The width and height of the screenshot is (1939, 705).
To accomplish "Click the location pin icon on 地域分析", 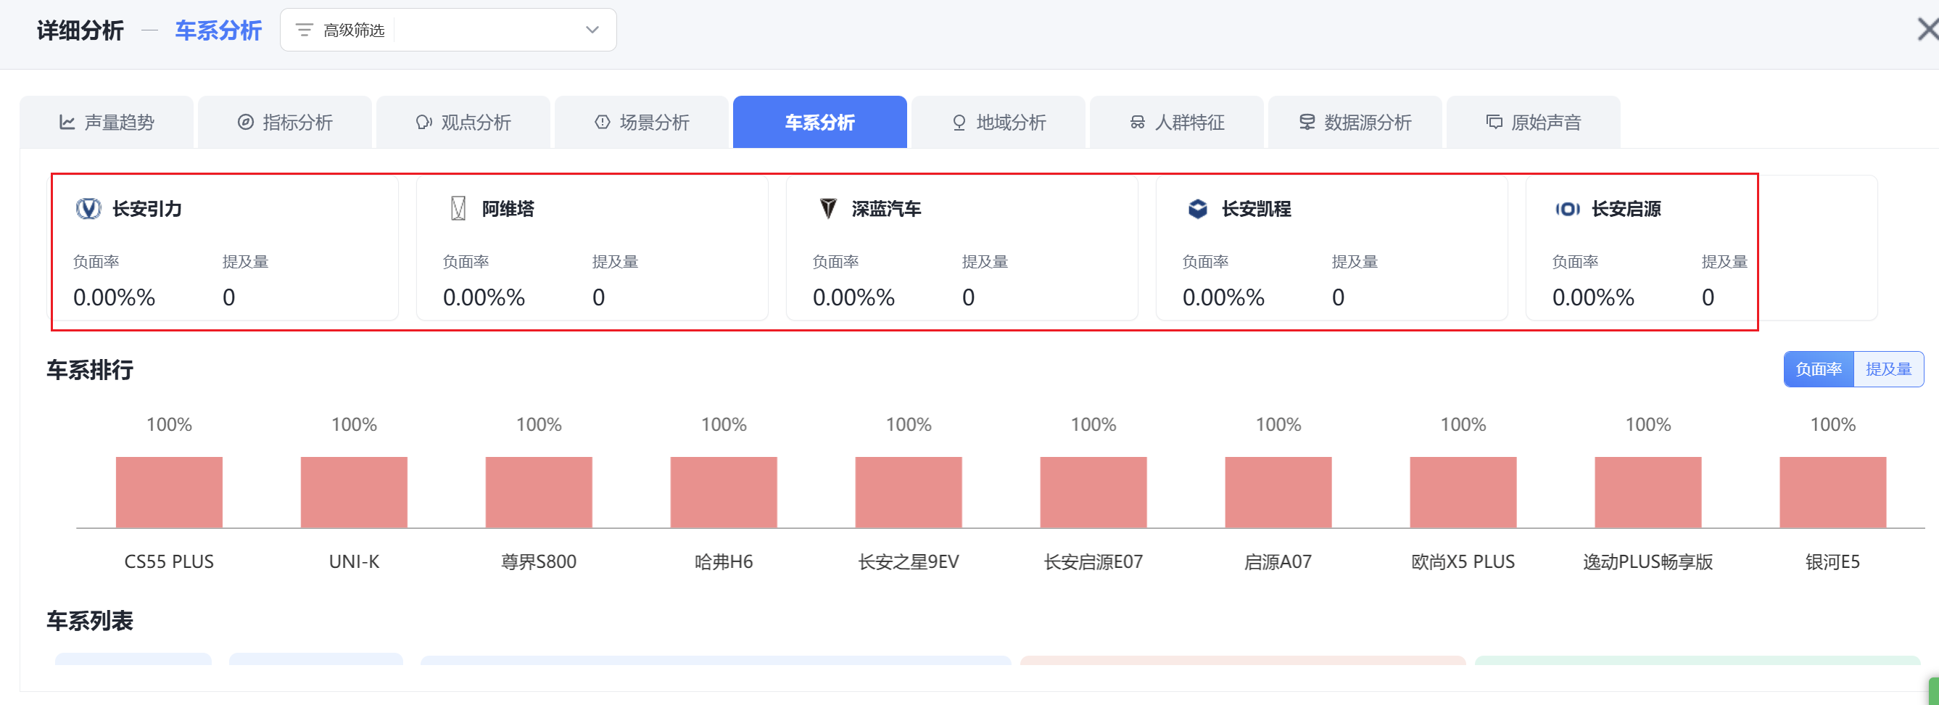I will point(958,122).
